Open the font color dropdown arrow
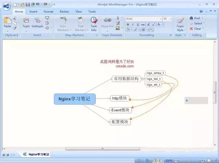This screenshot has width=219, height=163. click(163, 25)
